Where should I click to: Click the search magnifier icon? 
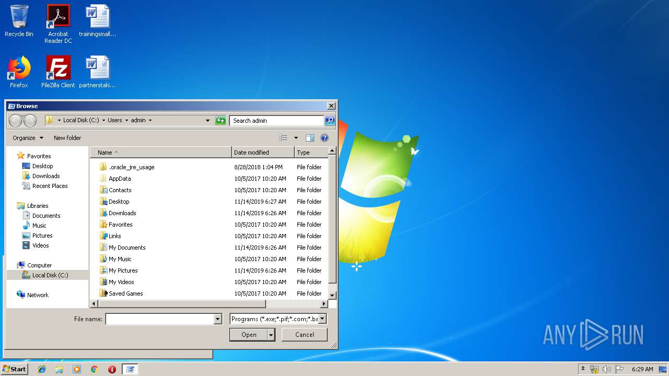tap(329, 121)
